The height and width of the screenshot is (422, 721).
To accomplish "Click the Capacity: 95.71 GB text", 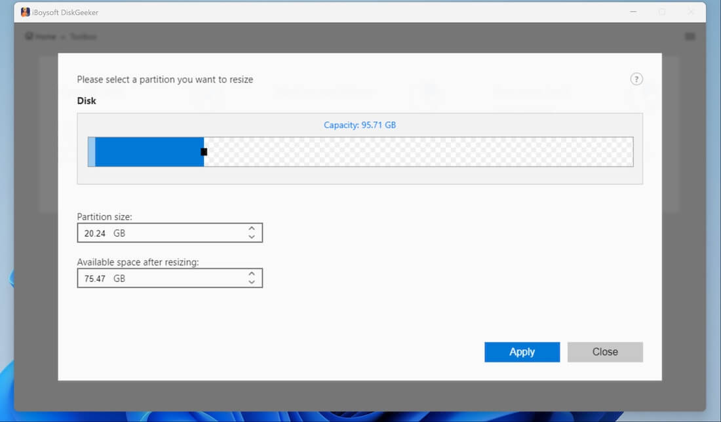I will 360,125.
